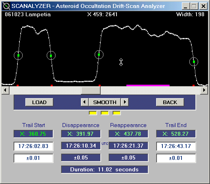Screen dimensions: 210x184
Task: Click the middle yellow indicator below SMOOTH
Action: [105, 113]
